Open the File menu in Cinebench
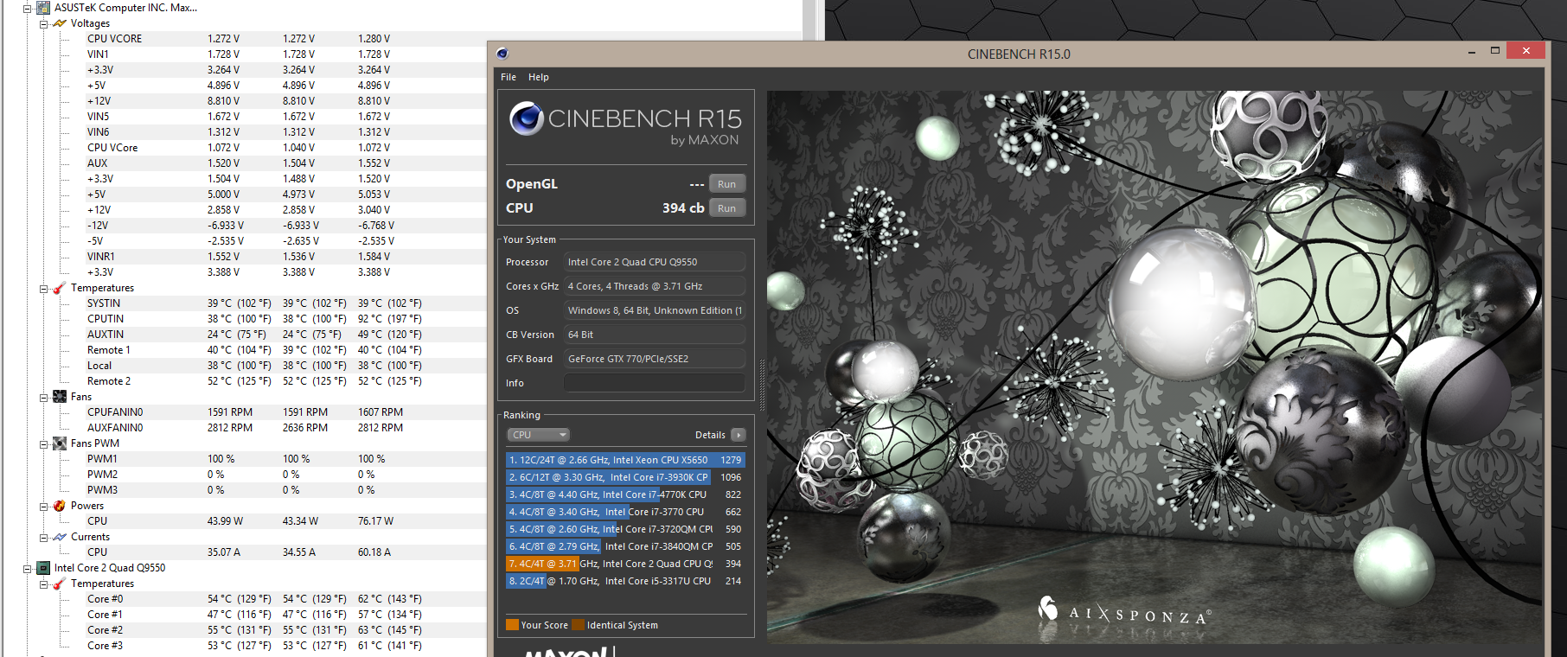The image size is (1567, 657). click(508, 77)
